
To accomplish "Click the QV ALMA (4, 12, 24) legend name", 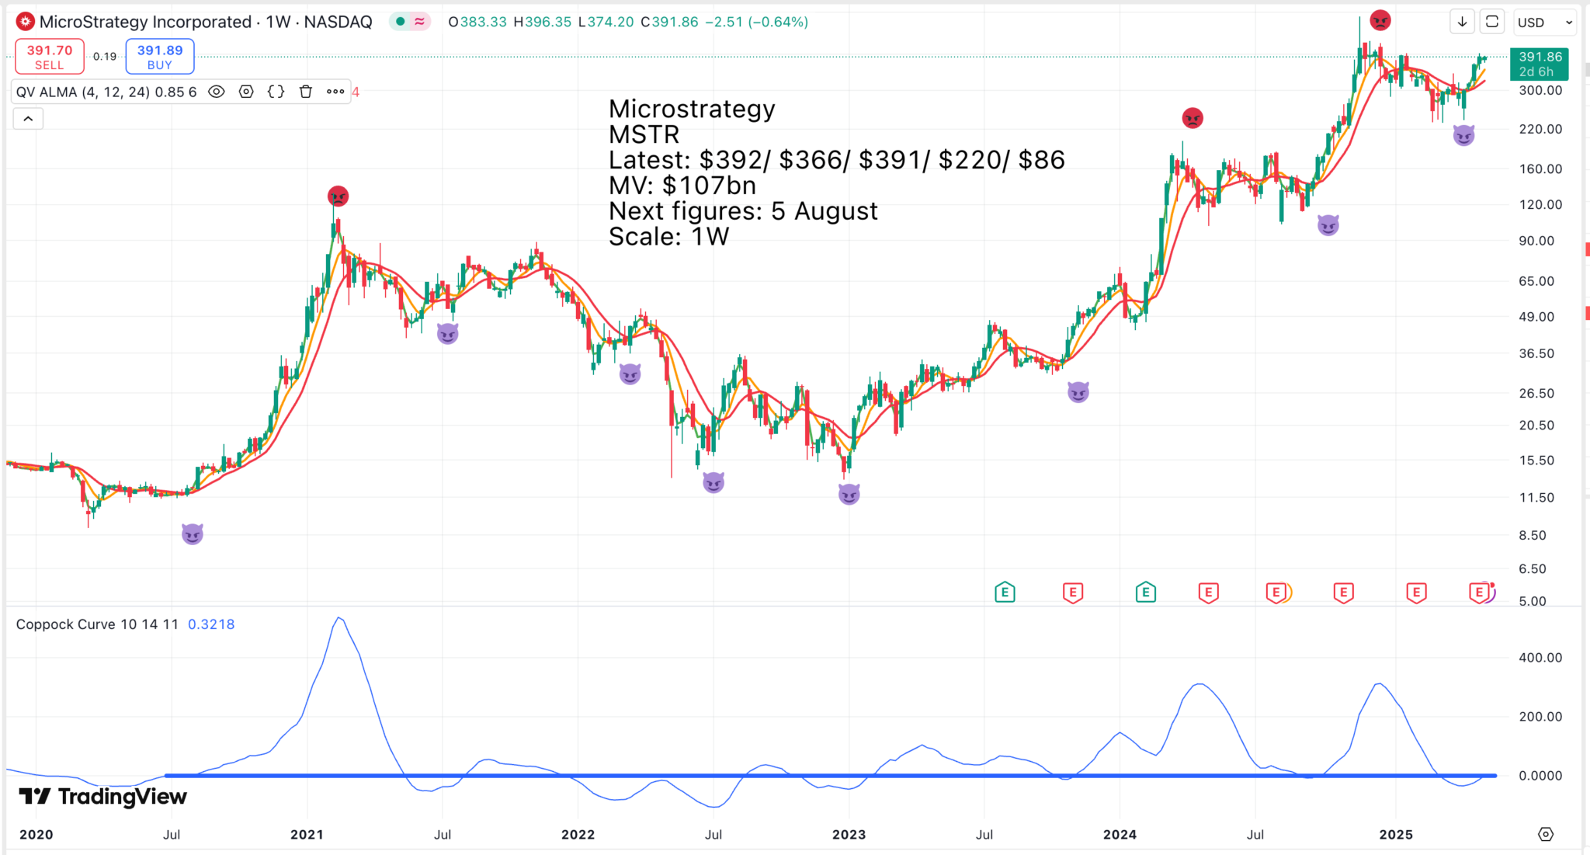I will click(x=83, y=92).
